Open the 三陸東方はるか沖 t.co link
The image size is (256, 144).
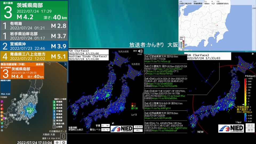click(x=157, y=108)
